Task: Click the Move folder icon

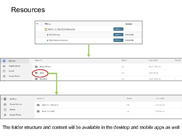Action: pyautogui.click(x=36, y=73)
